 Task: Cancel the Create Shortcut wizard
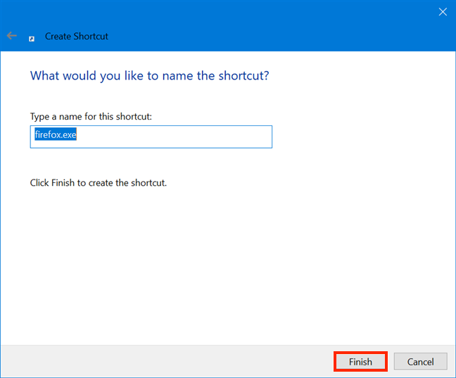420,361
